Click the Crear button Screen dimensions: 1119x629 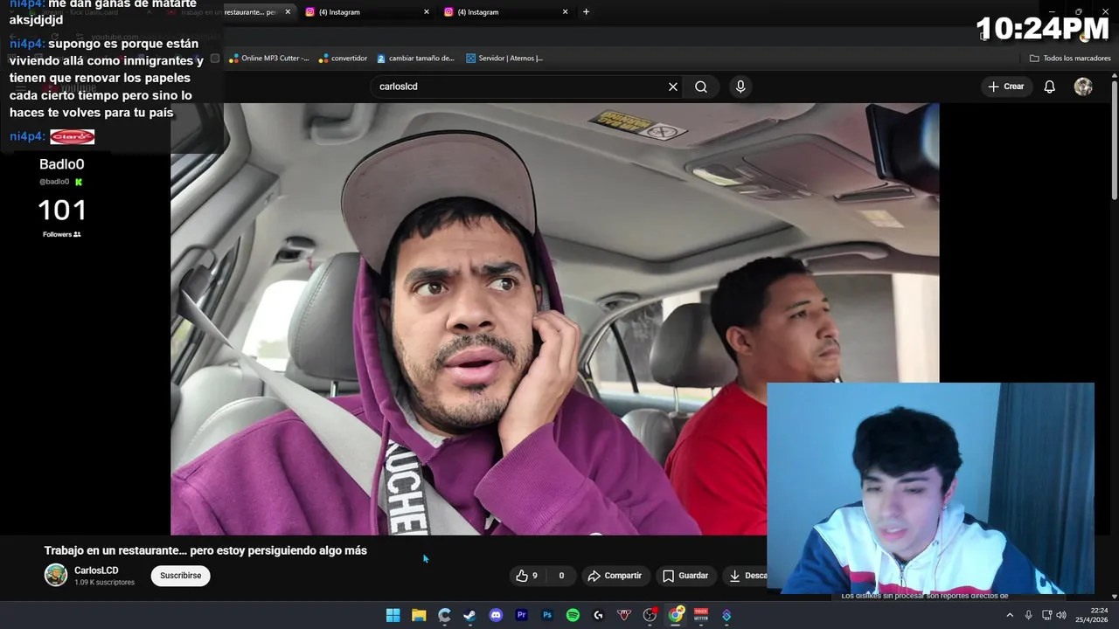click(1005, 86)
